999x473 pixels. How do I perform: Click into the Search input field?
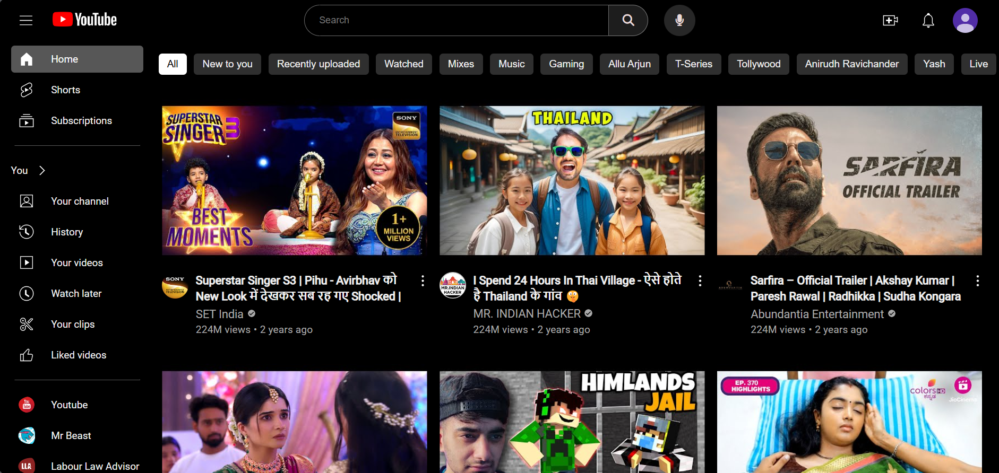click(x=457, y=20)
